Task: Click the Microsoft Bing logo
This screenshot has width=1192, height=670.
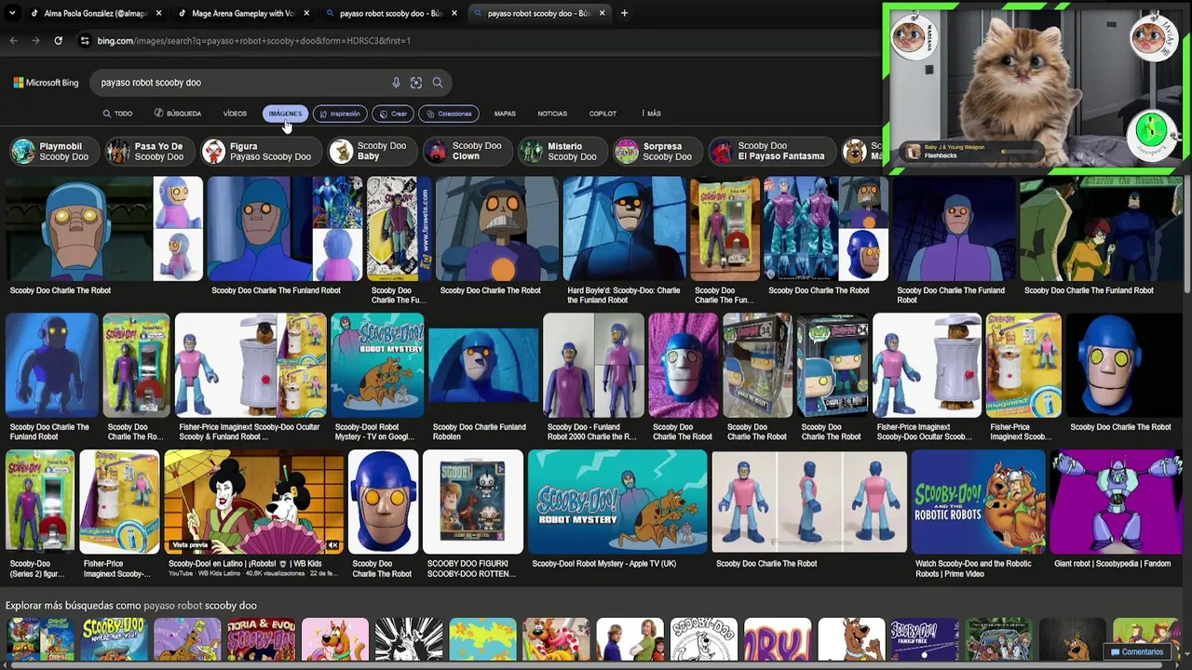Action: (46, 83)
